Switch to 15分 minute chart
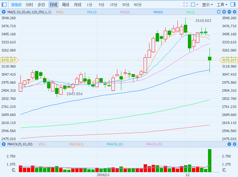The height and width of the screenshot is (177, 238). tap(114, 5)
